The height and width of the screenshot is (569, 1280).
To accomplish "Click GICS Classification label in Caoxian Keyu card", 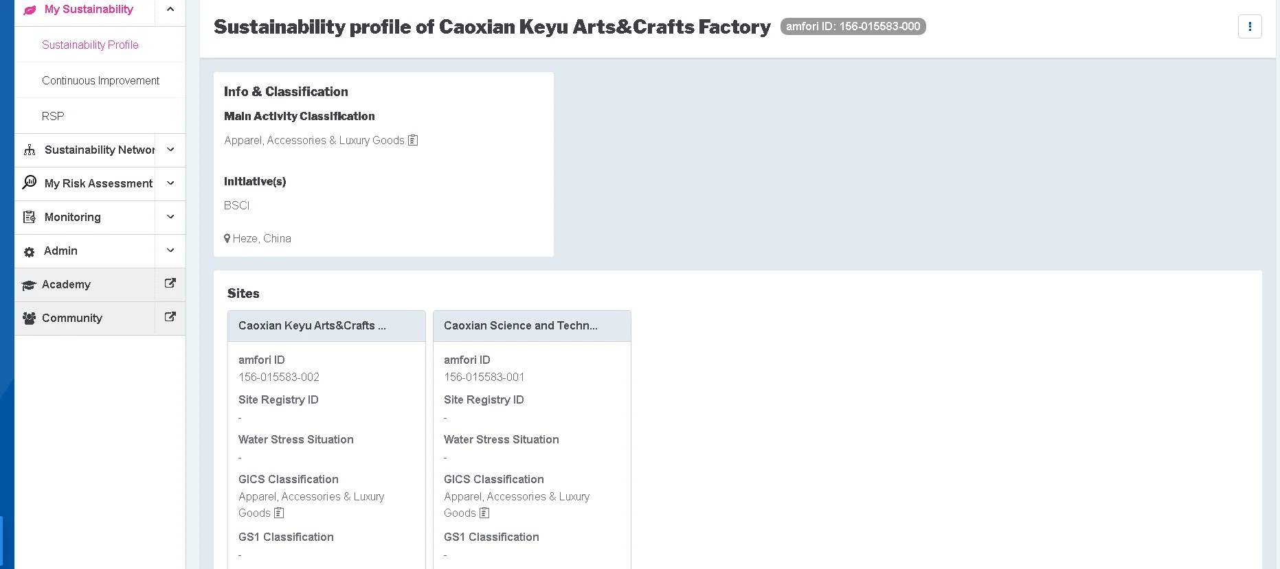I will [288, 479].
